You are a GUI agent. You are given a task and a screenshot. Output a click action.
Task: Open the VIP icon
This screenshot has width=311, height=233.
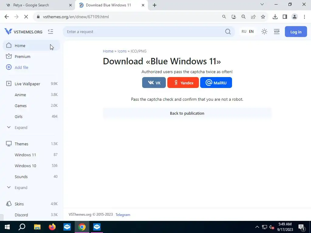click(x=276, y=32)
